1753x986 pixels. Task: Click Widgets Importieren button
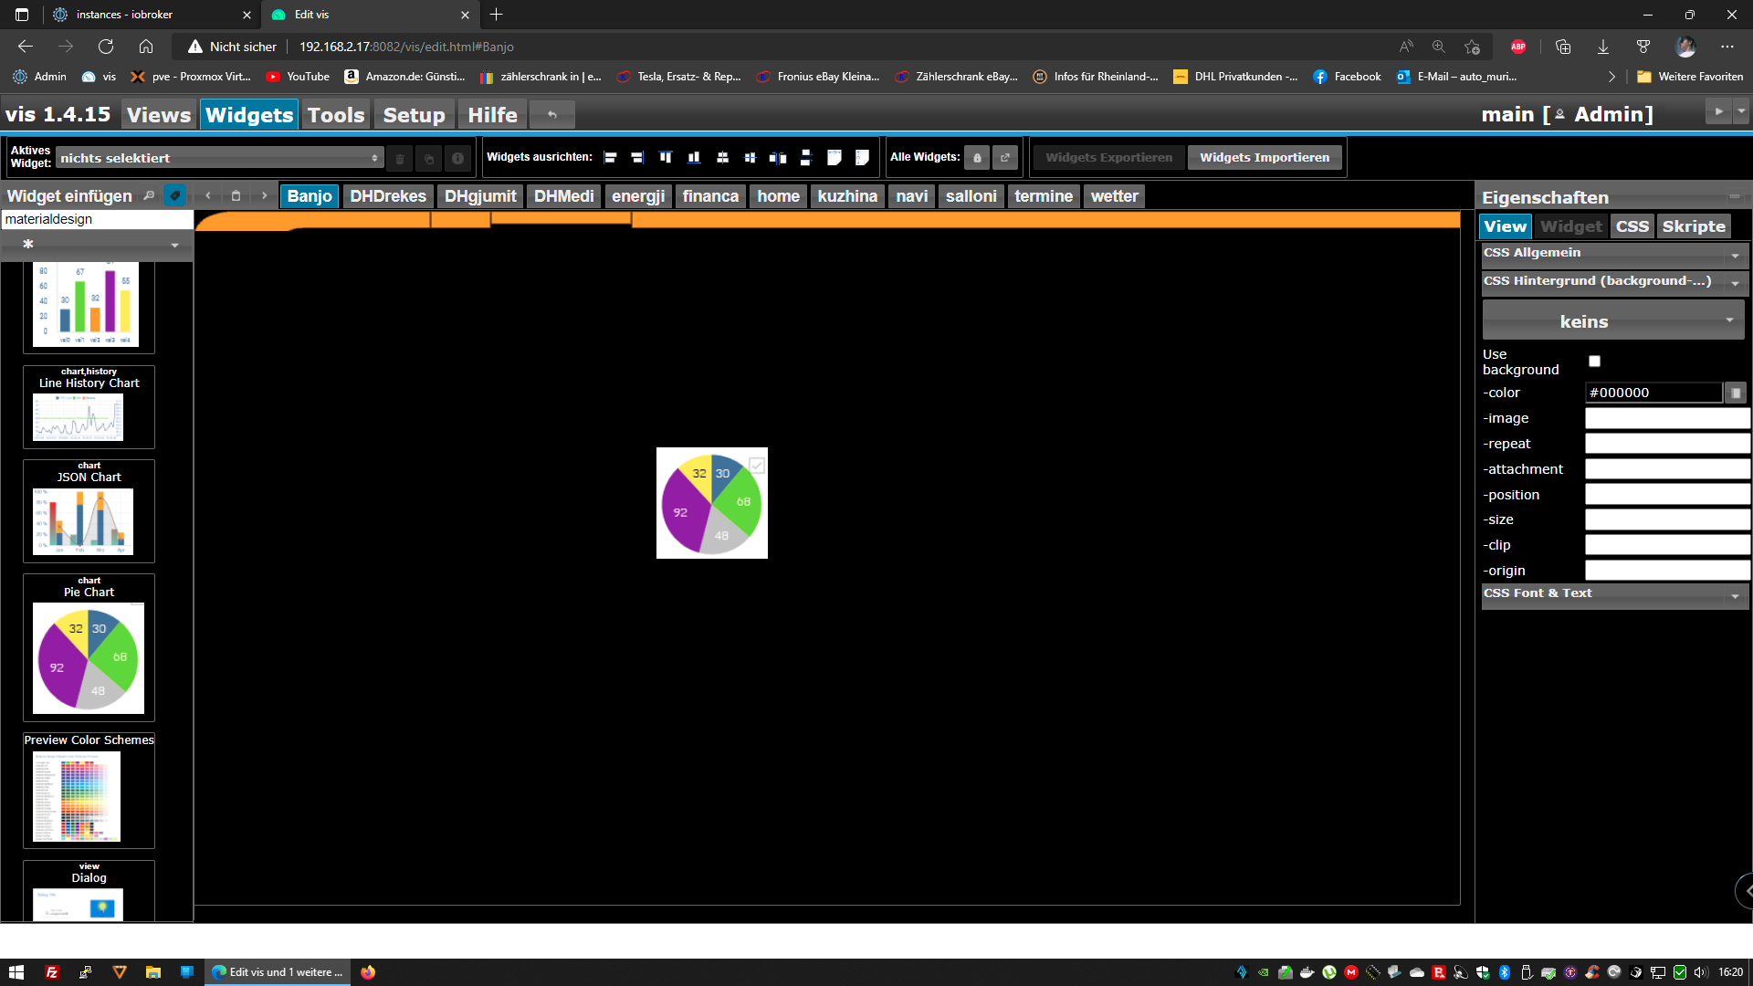coord(1264,158)
